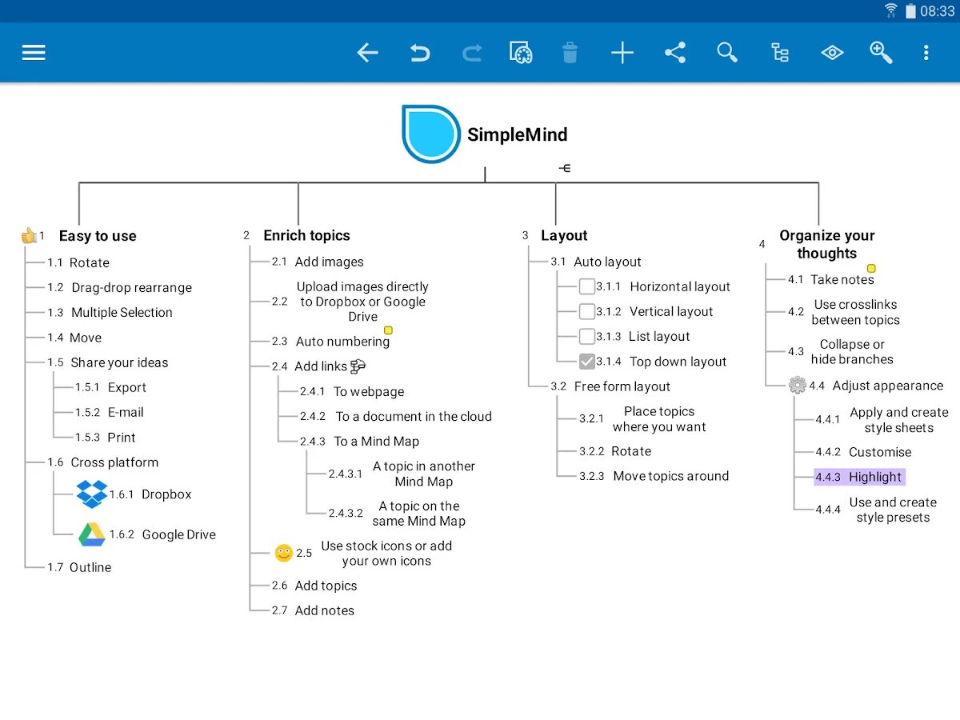Tap the link icon next to Add links
Viewport: 960px width, 720px height.
(358, 366)
